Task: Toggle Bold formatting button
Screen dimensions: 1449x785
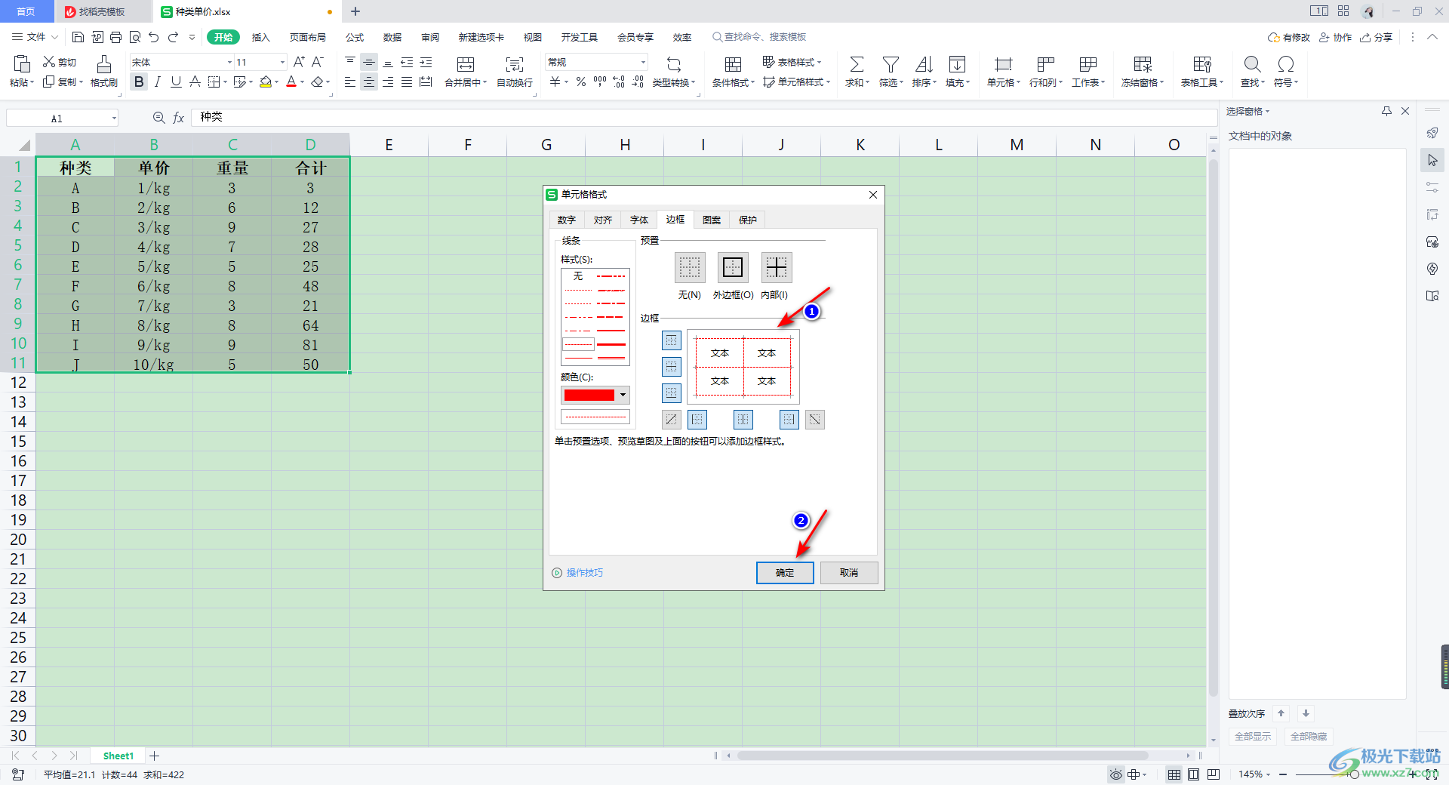Action: point(139,82)
